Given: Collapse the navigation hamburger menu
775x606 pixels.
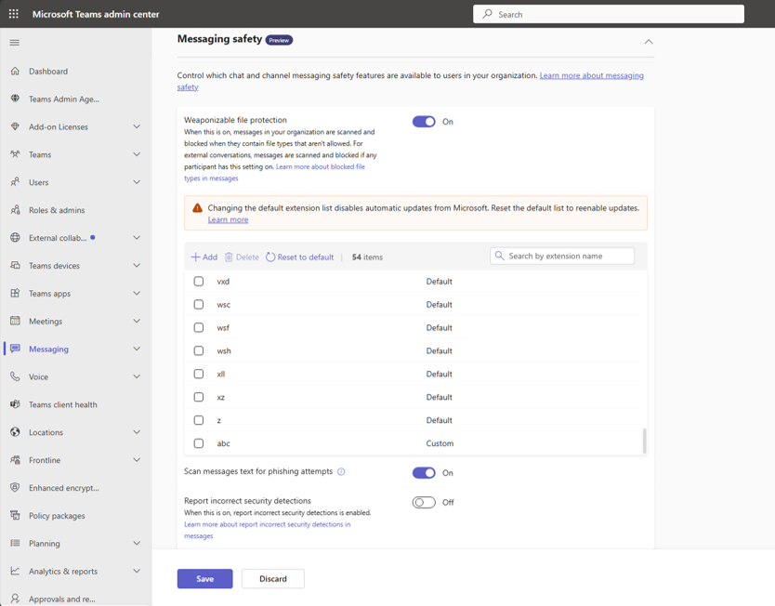Looking at the screenshot, I should tap(15, 43).
